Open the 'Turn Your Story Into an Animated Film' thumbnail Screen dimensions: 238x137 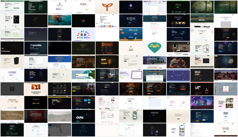tap(36, 89)
